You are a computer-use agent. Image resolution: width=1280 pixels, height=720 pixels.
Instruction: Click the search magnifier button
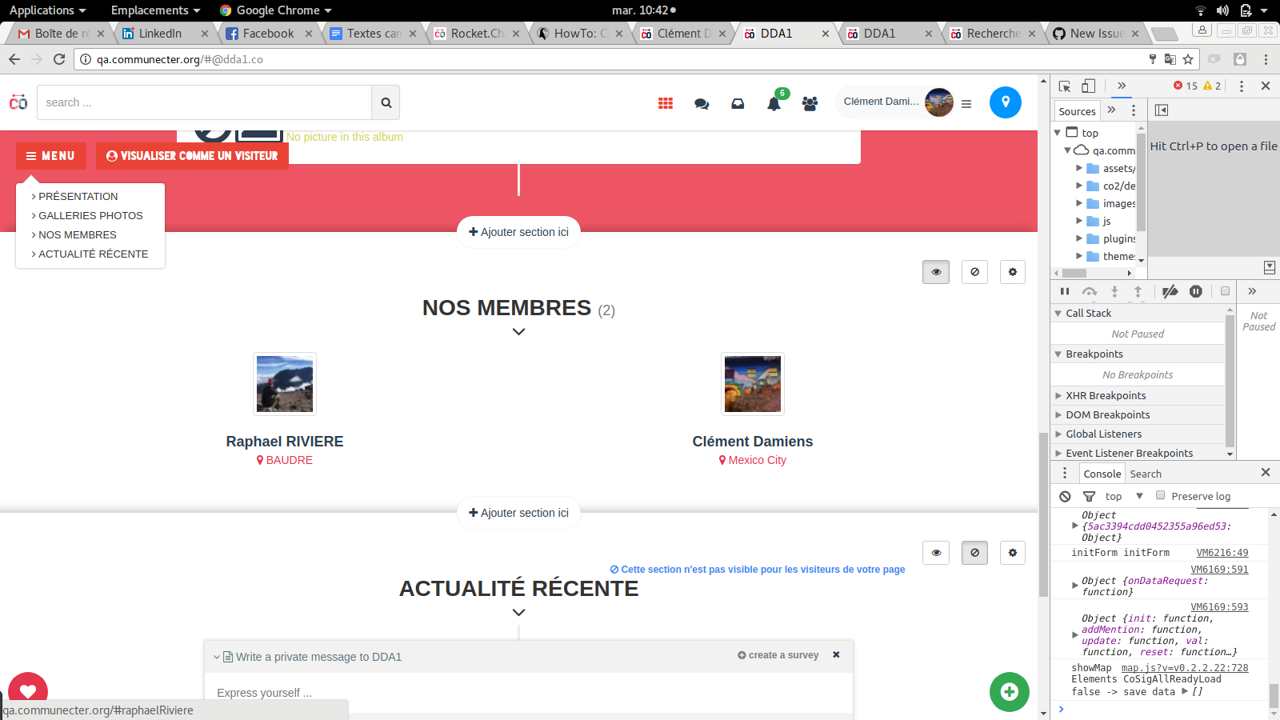(386, 102)
